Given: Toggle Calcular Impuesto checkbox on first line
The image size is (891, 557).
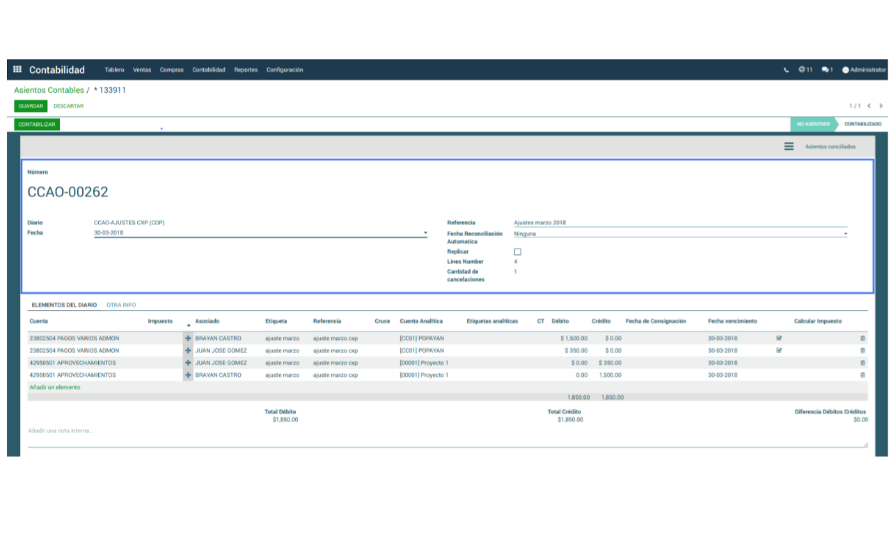Looking at the screenshot, I should click(779, 338).
